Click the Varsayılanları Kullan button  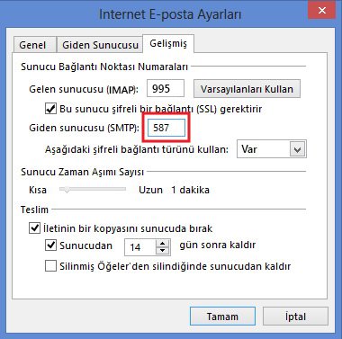pos(247,89)
